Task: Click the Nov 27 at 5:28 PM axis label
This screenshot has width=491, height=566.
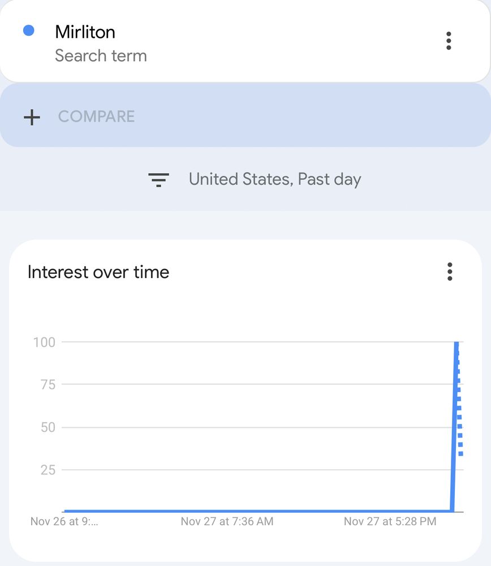Action: click(390, 521)
